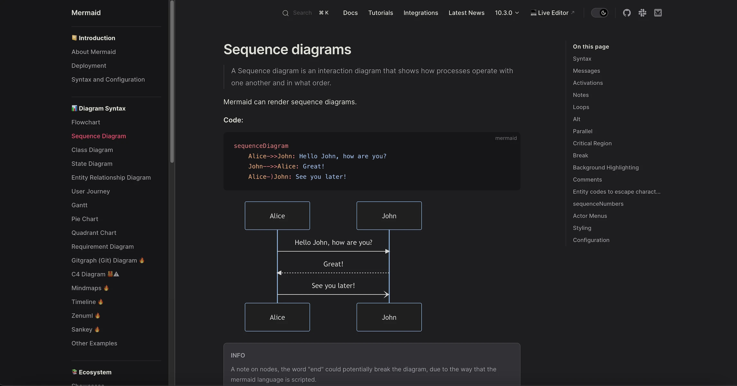Viewport: 737px width, 386px height.
Task: Jump to Break section
Action: tap(580, 156)
